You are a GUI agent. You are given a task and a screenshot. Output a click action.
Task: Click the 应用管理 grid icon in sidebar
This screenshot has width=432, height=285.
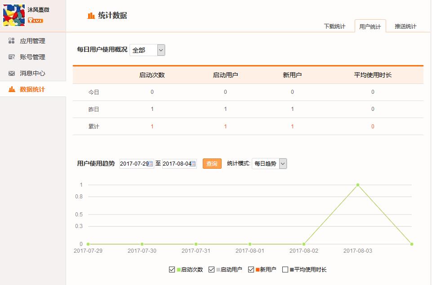tap(12, 41)
